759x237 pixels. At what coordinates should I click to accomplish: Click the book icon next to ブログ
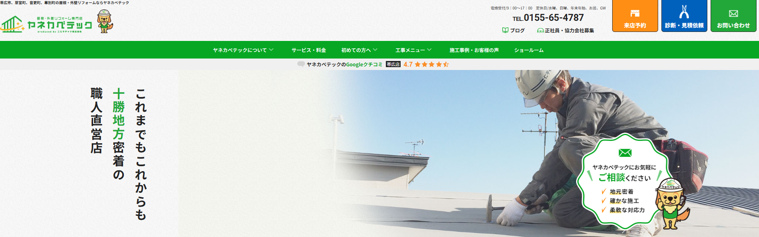pyautogui.click(x=505, y=30)
